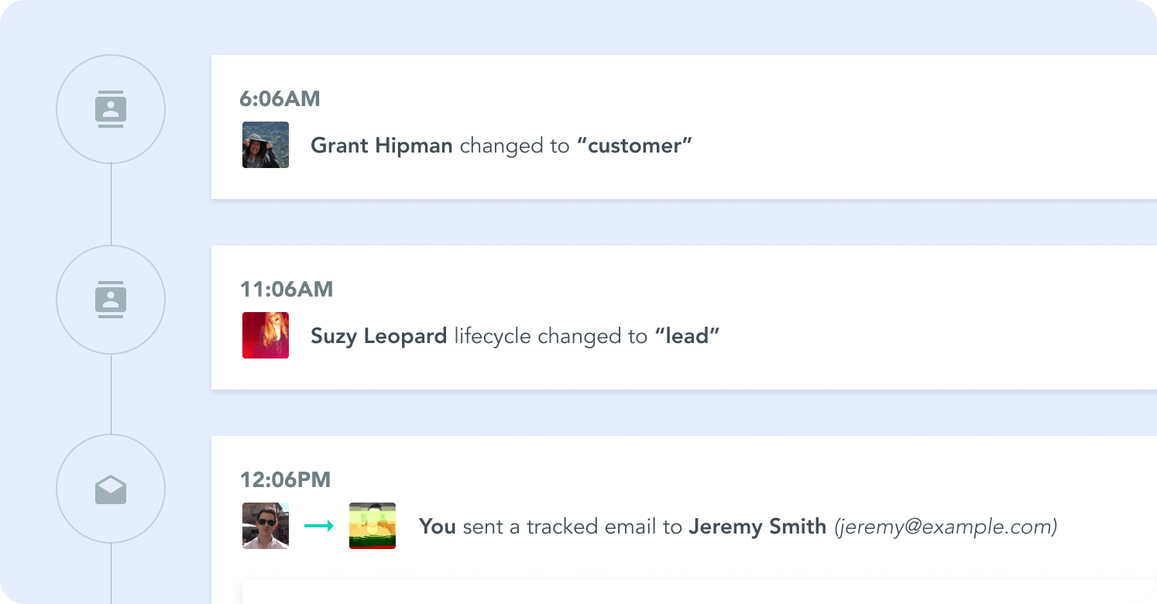Click the "lead" lifecycle value
Screen dimensions: 1157x604
tap(687, 336)
